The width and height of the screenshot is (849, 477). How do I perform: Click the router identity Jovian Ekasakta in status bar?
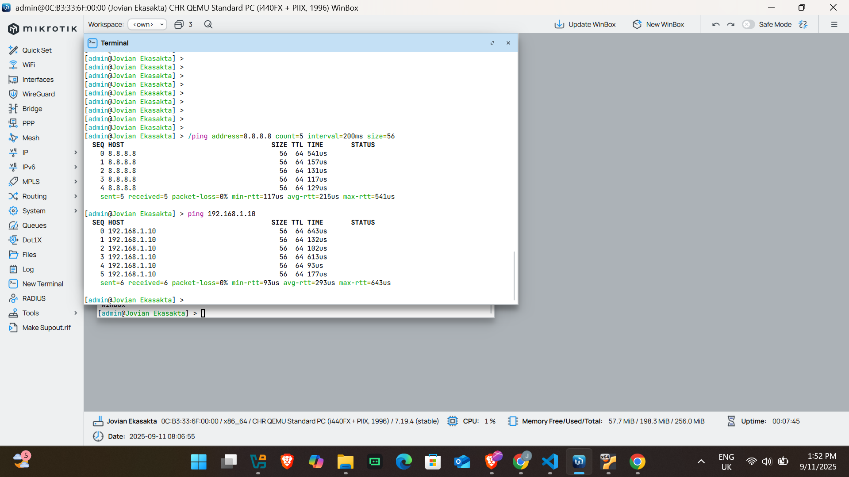(131, 421)
